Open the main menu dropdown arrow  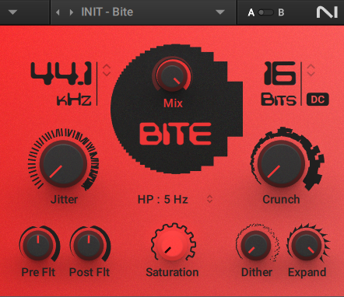pyautogui.click(x=12, y=12)
